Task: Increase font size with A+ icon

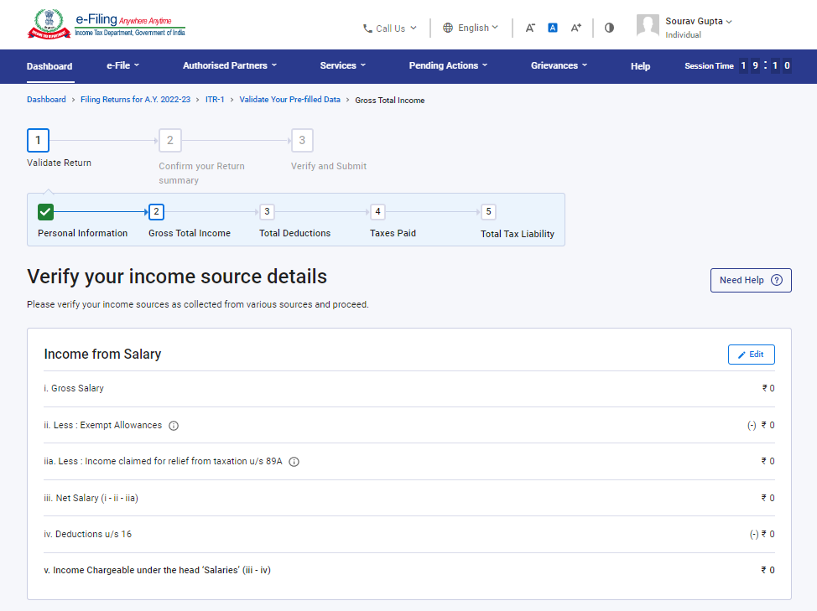Action: 575,28
